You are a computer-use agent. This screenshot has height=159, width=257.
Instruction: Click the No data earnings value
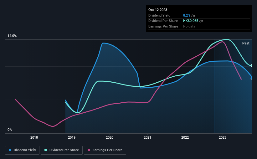tap(189, 26)
